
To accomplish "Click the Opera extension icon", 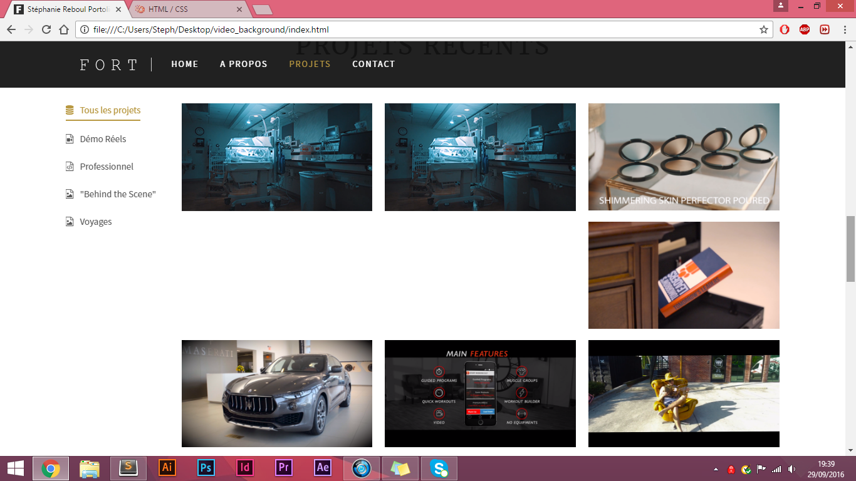I will coord(785,29).
